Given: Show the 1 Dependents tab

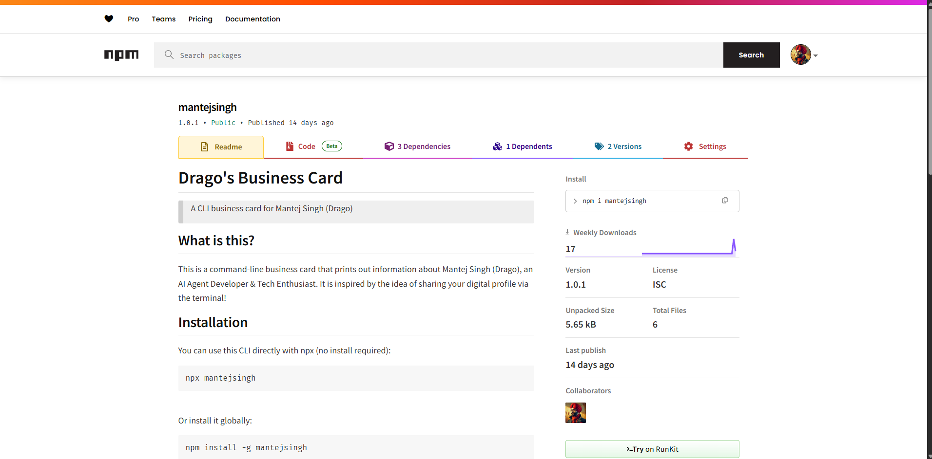Looking at the screenshot, I should pyautogui.click(x=522, y=147).
